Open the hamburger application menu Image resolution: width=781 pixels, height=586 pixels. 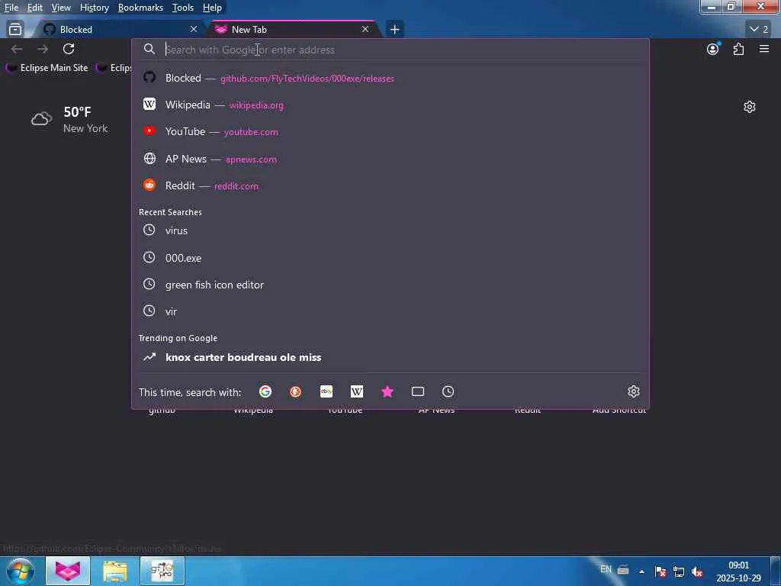pos(764,49)
